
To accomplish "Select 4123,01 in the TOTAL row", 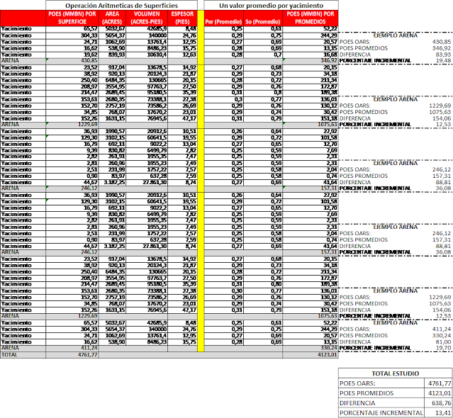I will point(311,355).
